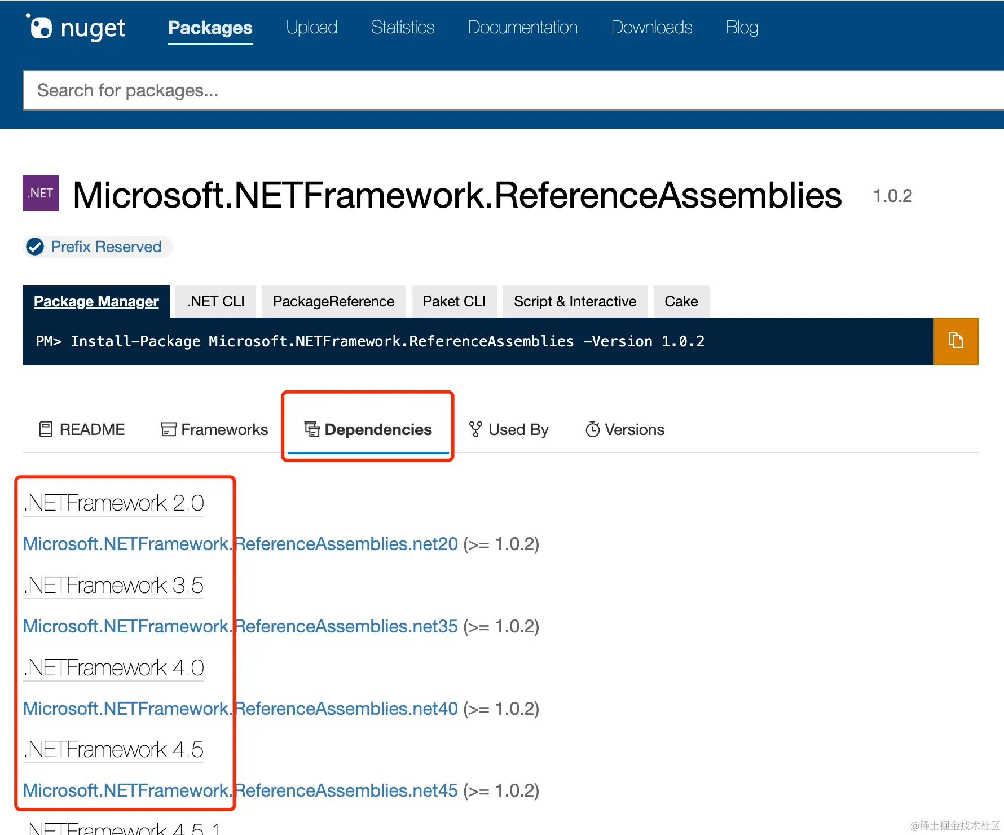This screenshot has height=835, width=1004.
Task: Click the Prefix Reserved checkmark badge
Action: tap(36, 247)
